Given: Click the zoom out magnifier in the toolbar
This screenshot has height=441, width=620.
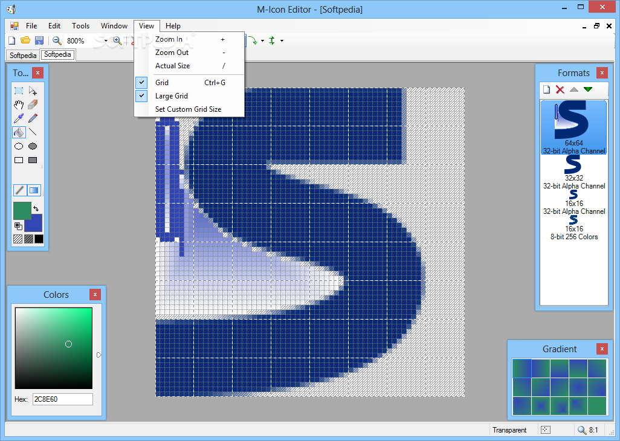Looking at the screenshot, I should pyautogui.click(x=57, y=40).
